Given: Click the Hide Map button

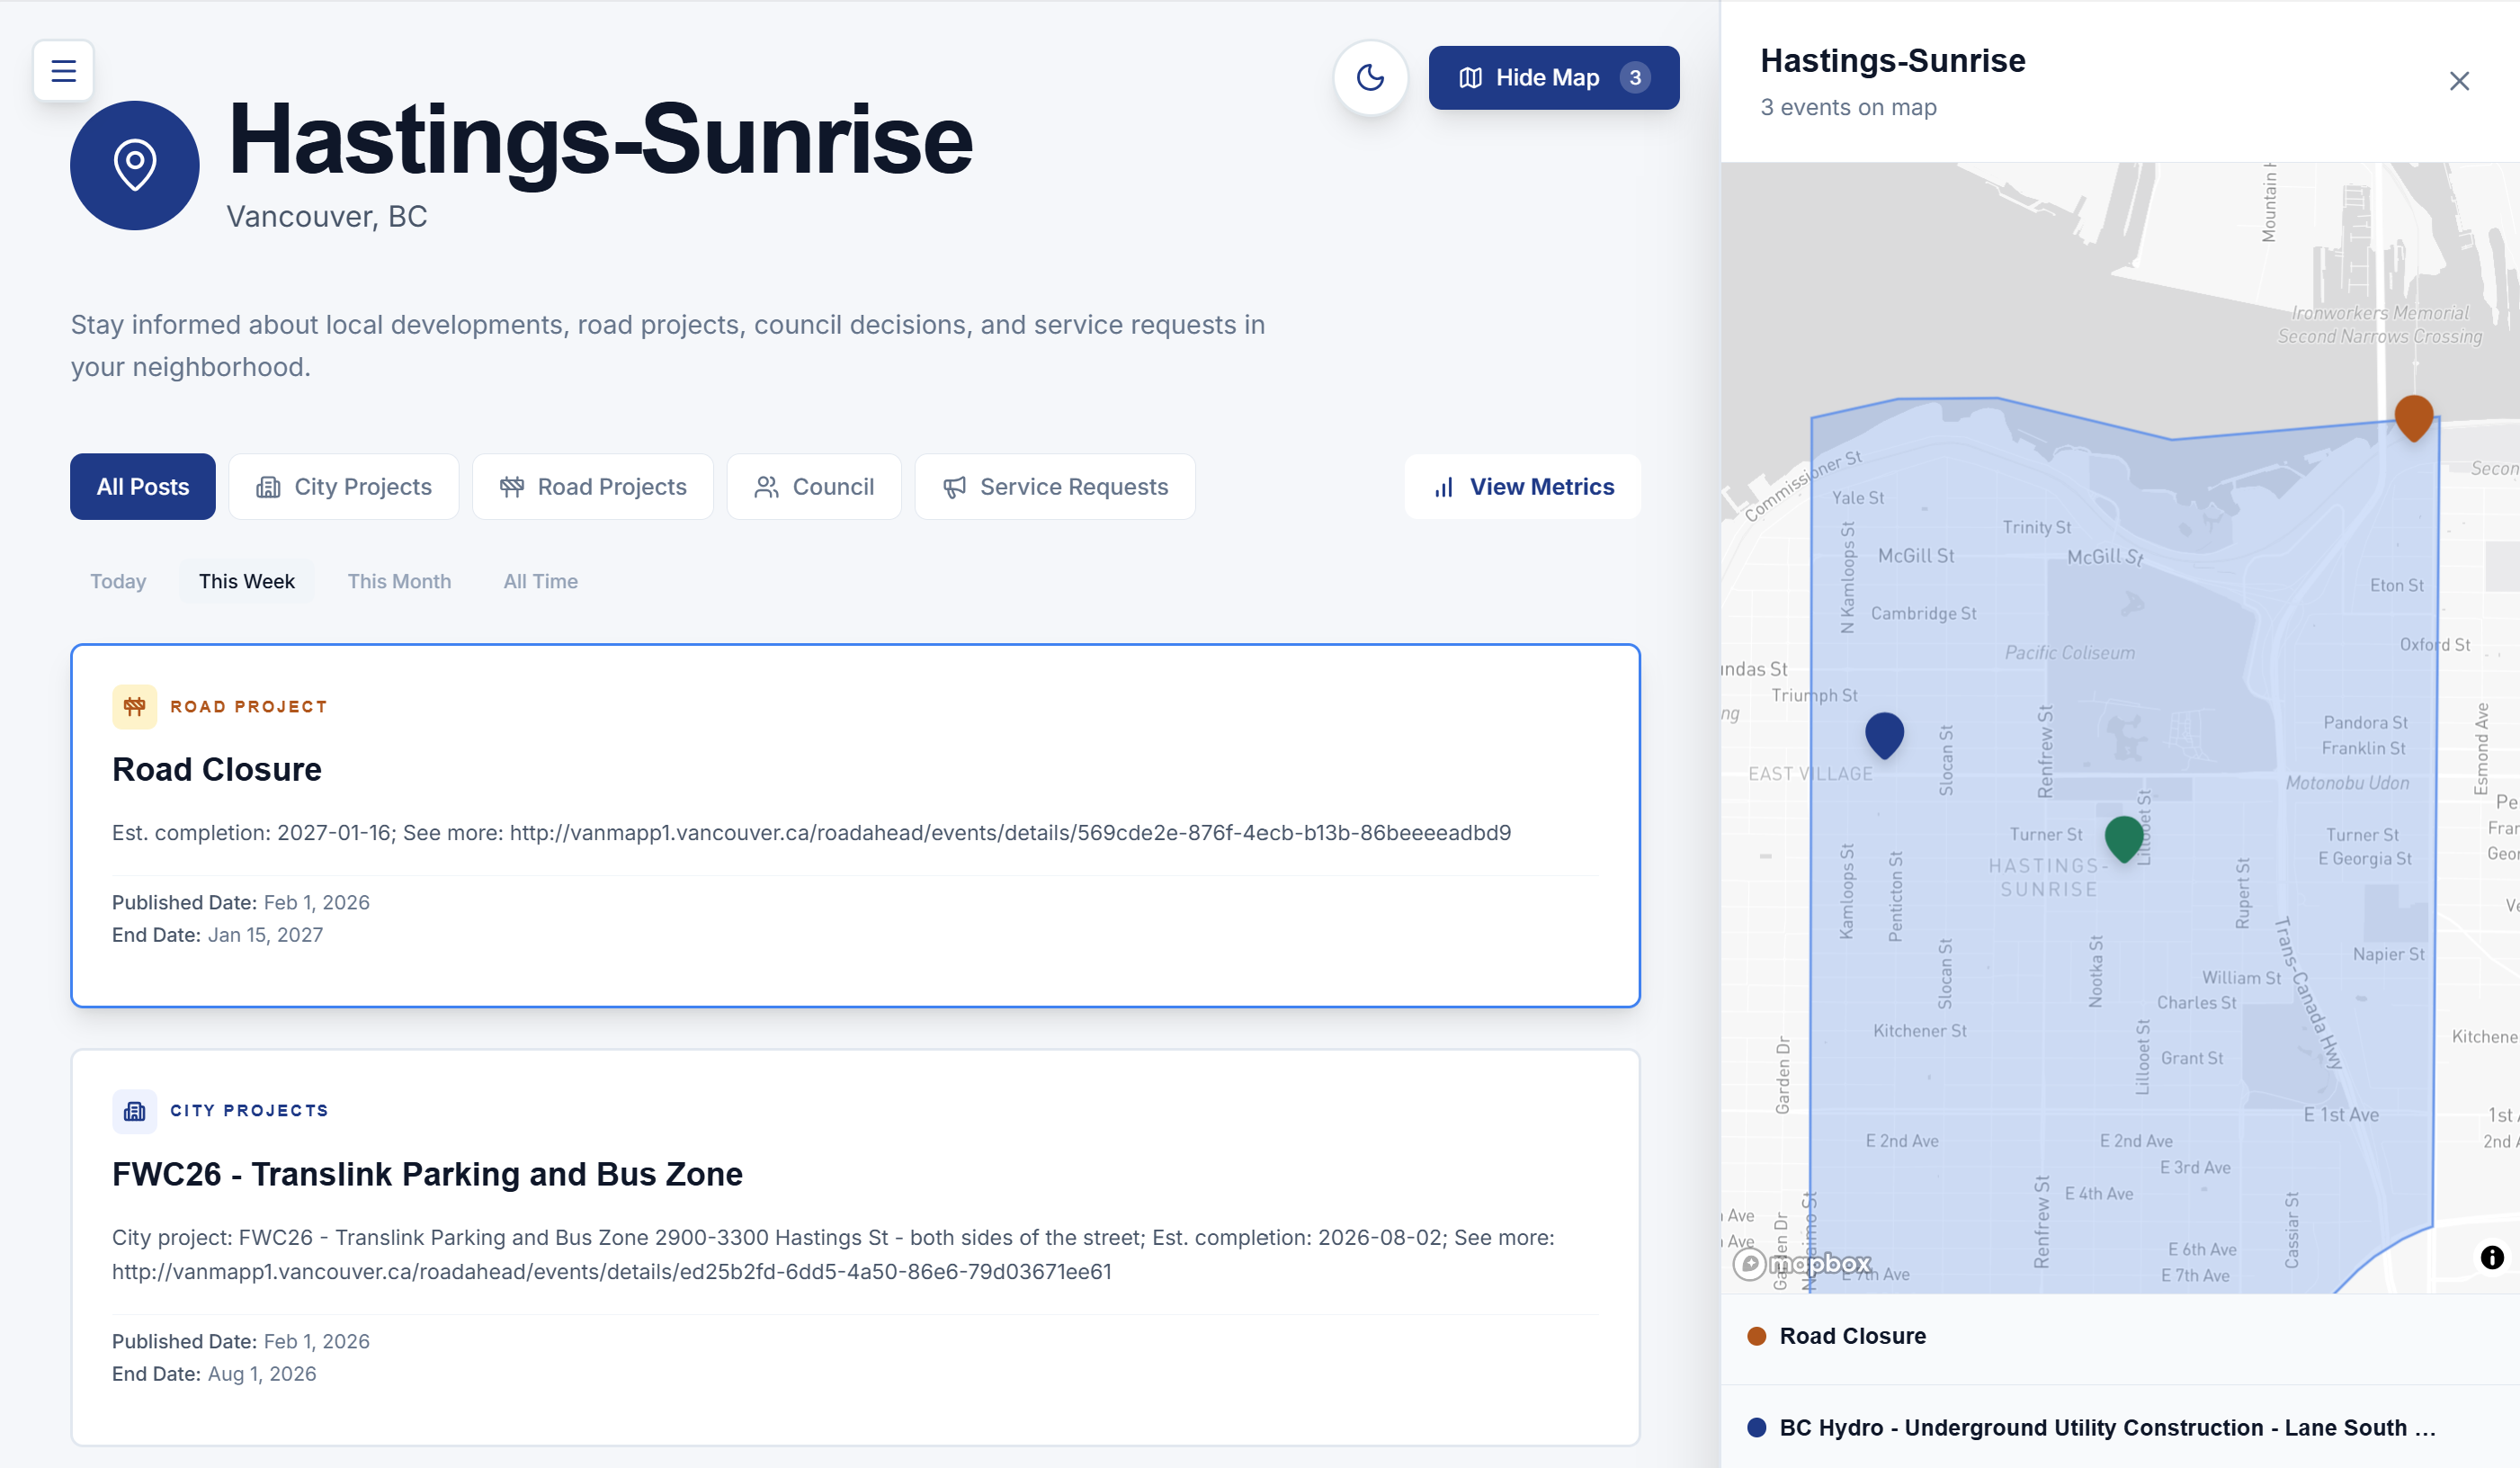Looking at the screenshot, I should point(1553,77).
